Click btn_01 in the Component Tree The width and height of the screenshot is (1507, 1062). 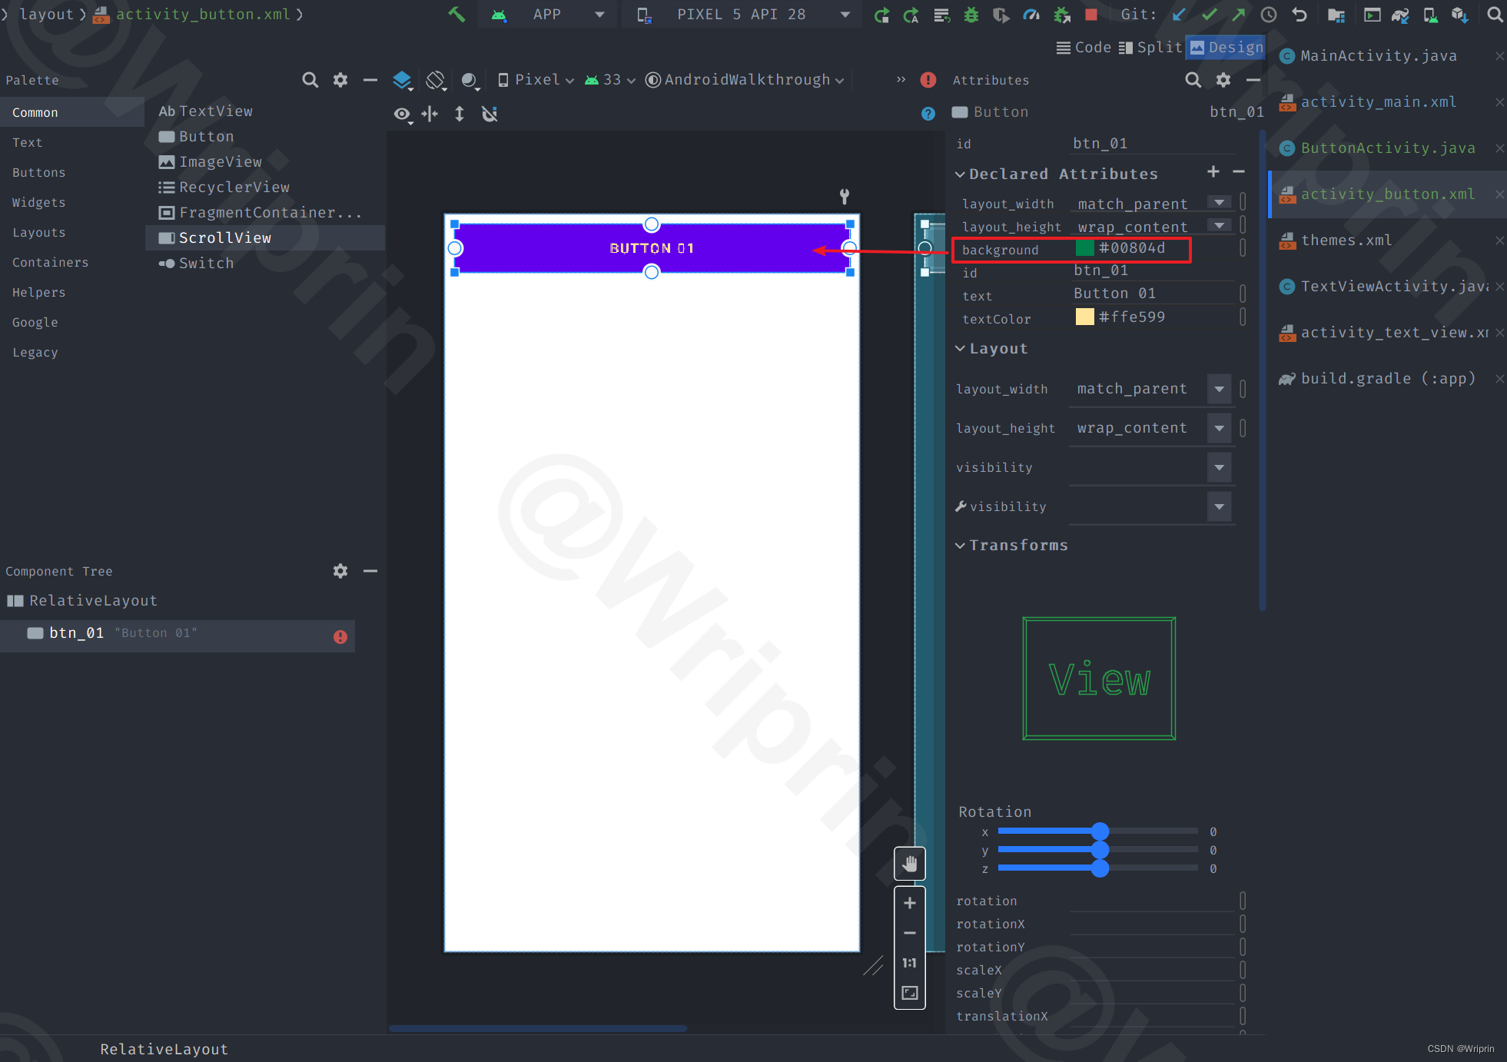coord(75,632)
